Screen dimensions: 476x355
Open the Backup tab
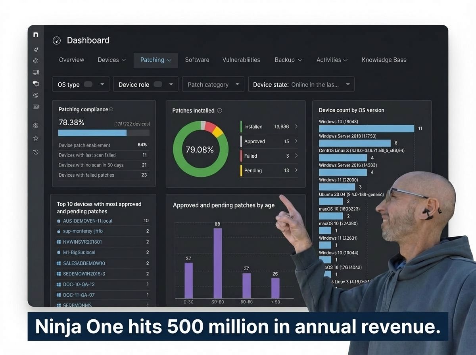click(x=288, y=60)
